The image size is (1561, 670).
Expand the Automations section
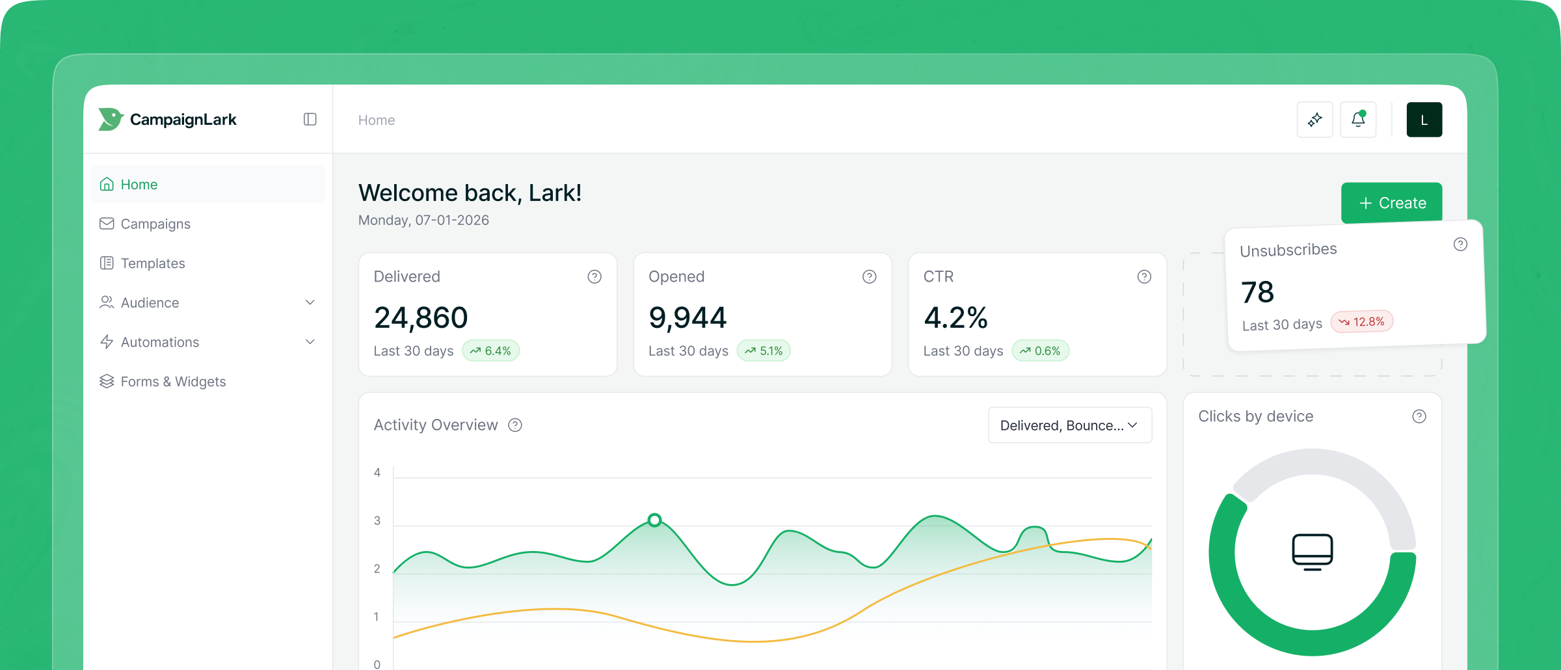[311, 342]
